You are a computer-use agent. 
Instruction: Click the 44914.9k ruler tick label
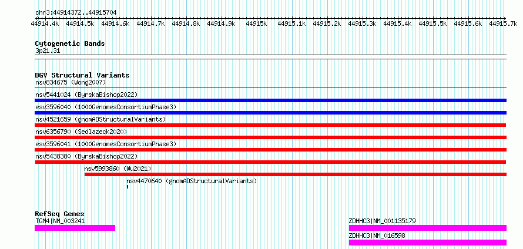click(x=221, y=24)
